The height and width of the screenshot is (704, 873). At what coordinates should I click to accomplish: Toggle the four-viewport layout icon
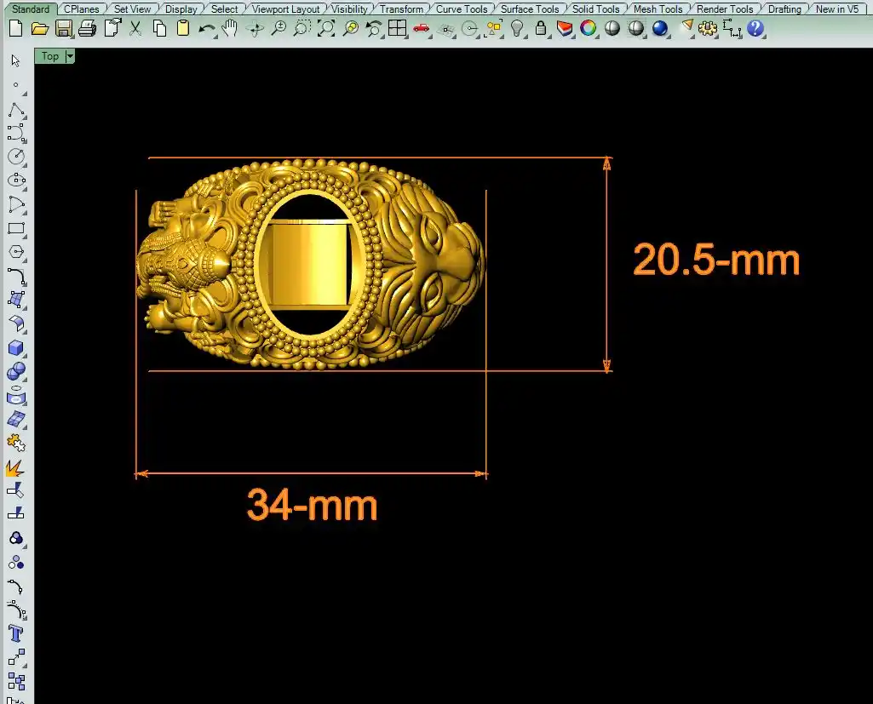tap(397, 28)
